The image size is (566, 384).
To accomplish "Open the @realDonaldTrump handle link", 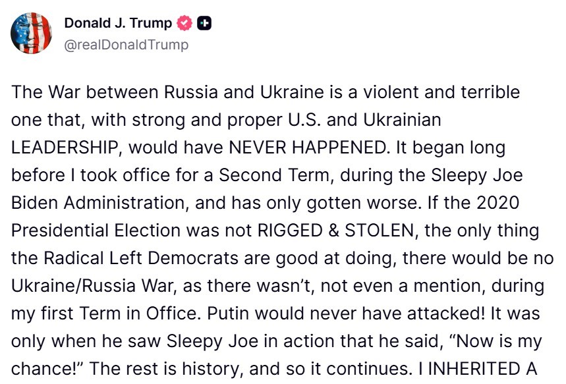I will [x=126, y=45].
